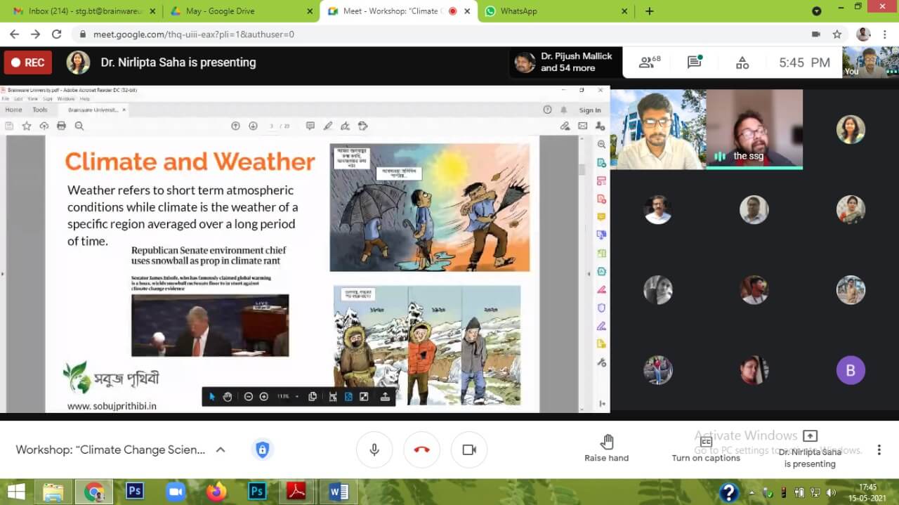899x505 pixels.
Task: Open the Meet activities icon
Action: 742,63
